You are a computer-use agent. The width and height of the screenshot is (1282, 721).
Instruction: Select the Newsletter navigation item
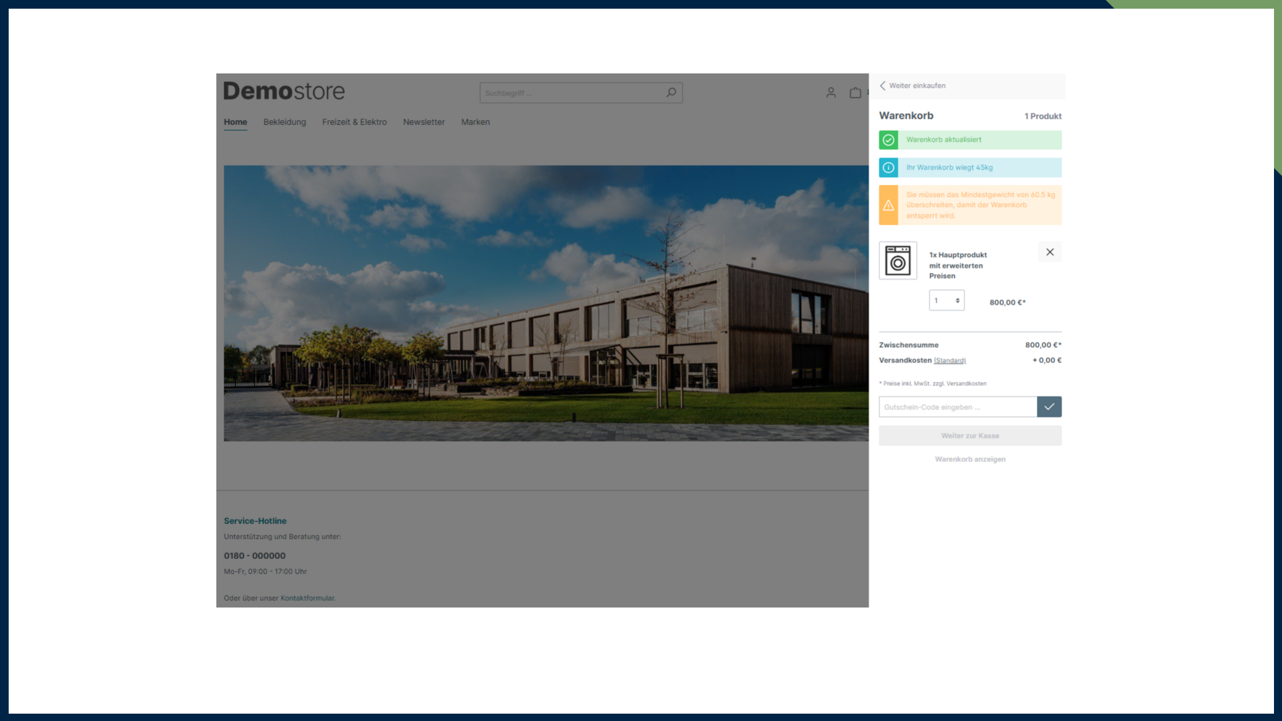click(424, 122)
